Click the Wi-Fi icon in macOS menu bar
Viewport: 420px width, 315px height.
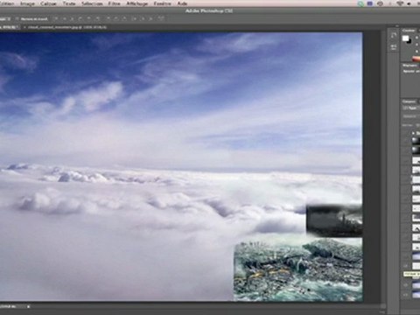(x=399, y=3)
